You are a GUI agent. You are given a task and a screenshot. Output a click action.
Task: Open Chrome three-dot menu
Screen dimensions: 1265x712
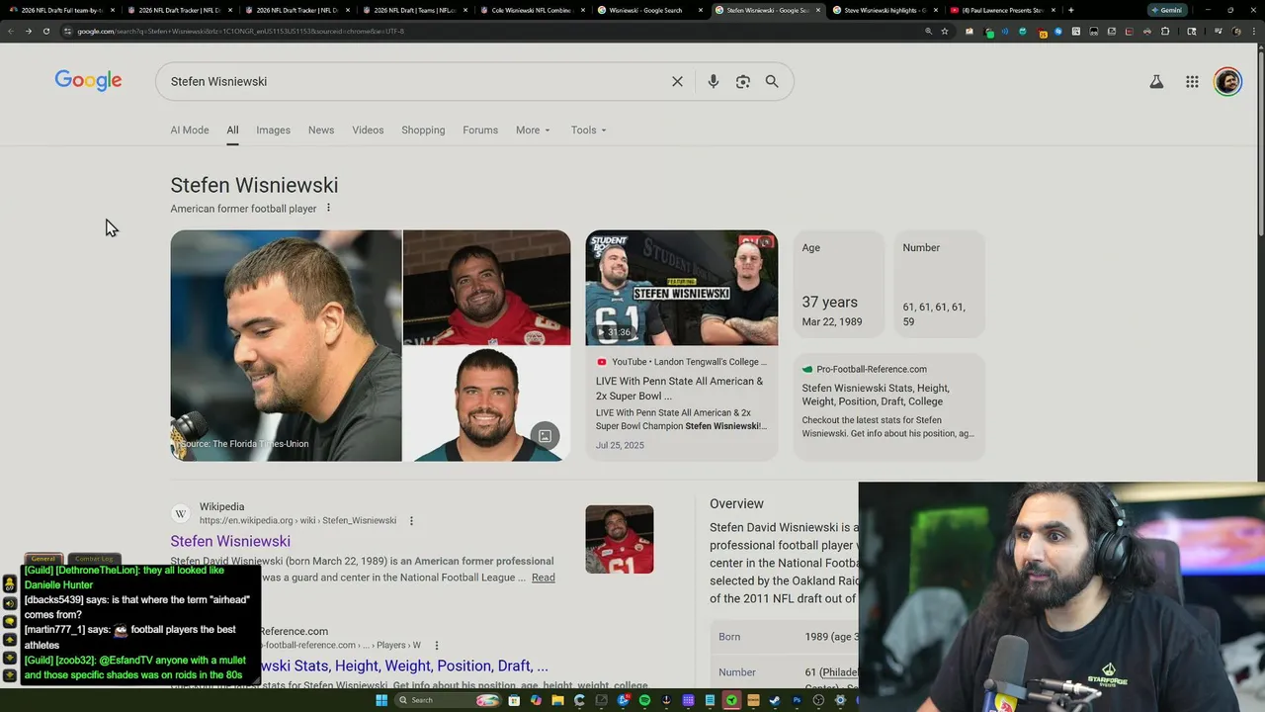(1254, 31)
